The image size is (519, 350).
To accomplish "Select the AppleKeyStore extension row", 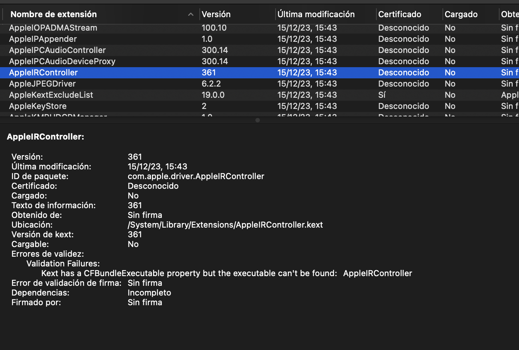I will click(38, 106).
